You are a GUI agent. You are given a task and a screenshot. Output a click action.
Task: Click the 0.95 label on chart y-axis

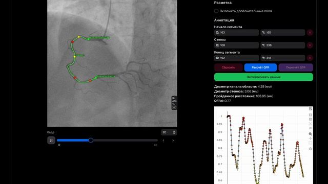pos(219,124)
